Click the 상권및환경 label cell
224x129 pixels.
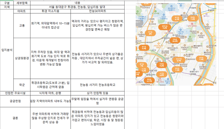22,58
